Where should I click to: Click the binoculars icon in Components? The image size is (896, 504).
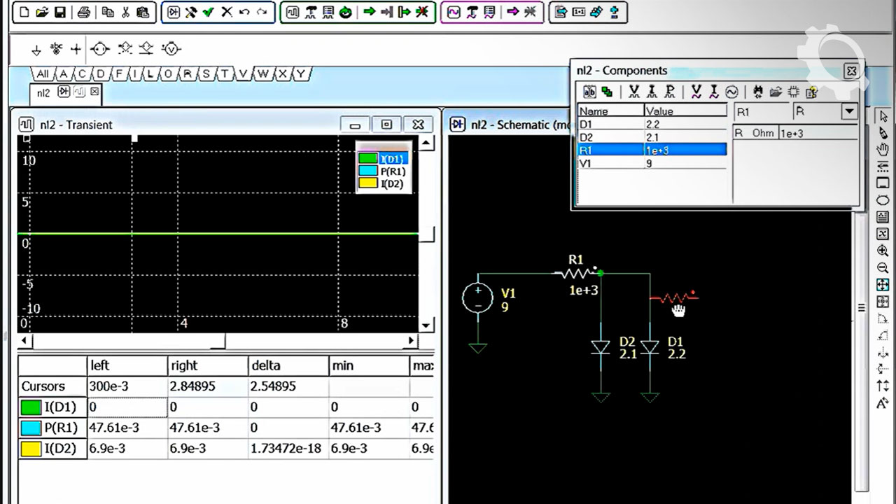759,92
